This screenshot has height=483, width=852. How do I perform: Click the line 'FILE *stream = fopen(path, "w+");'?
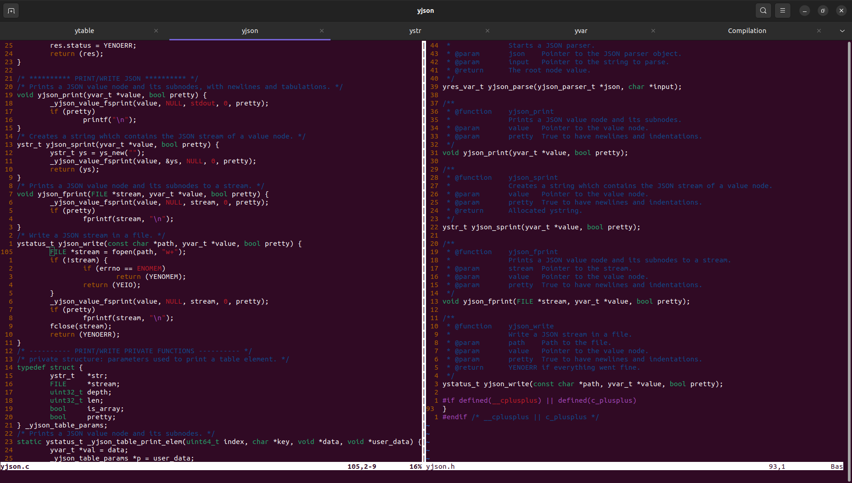point(118,252)
